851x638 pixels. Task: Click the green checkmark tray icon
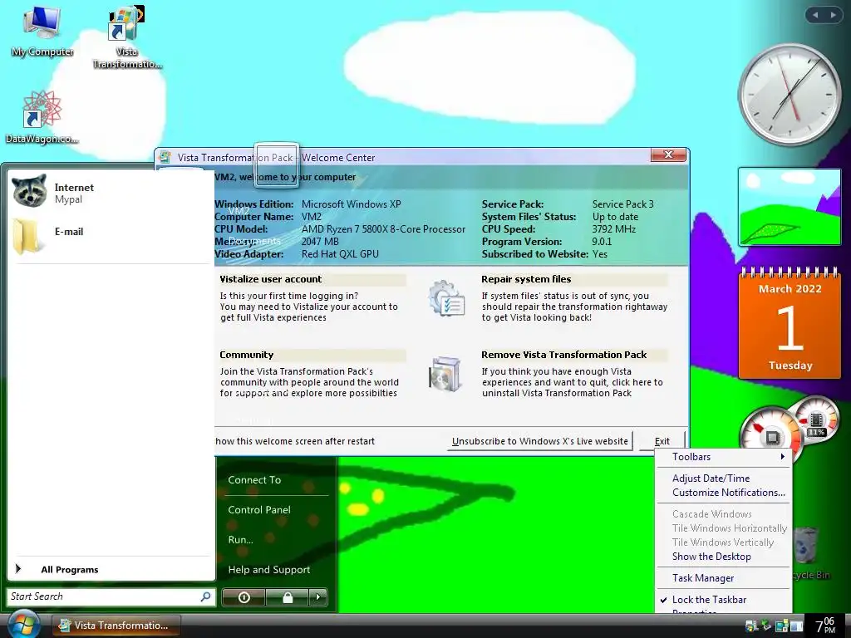click(766, 626)
